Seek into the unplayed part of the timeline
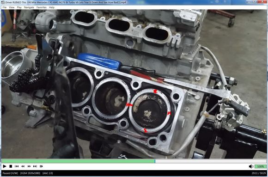The height and width of the screenshot is (177, 268). [x=211, y=161]
